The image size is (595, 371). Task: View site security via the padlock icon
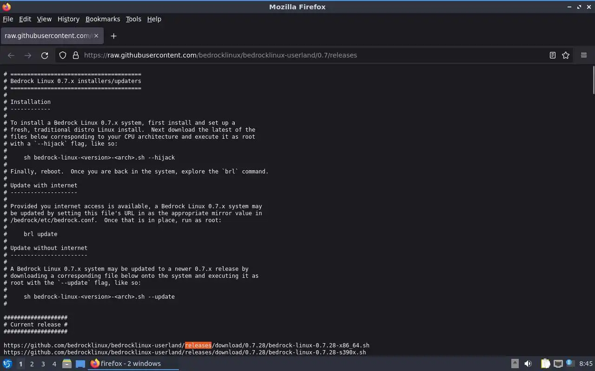pos(76,55)
